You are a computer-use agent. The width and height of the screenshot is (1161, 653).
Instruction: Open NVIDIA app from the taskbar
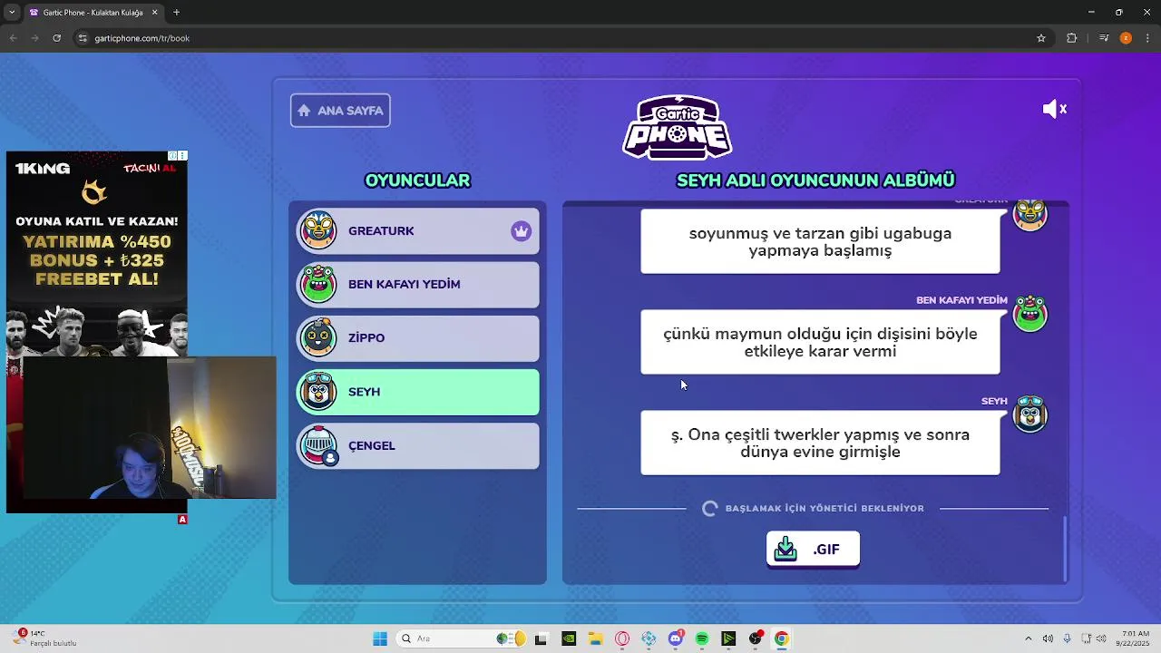point(568,638)
